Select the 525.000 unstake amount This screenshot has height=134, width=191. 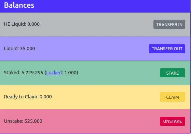[x=33, y=121]
